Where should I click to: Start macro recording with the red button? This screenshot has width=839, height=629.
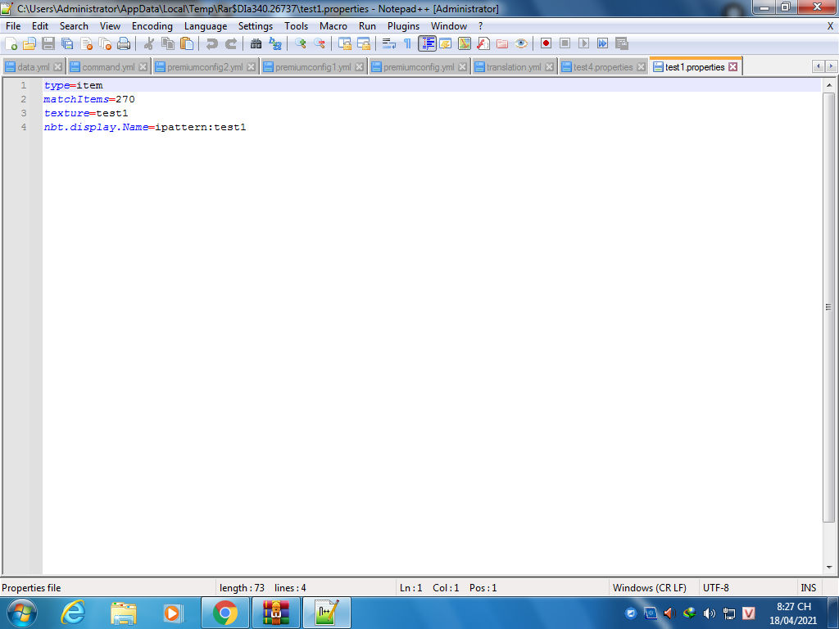coord(546,44)
